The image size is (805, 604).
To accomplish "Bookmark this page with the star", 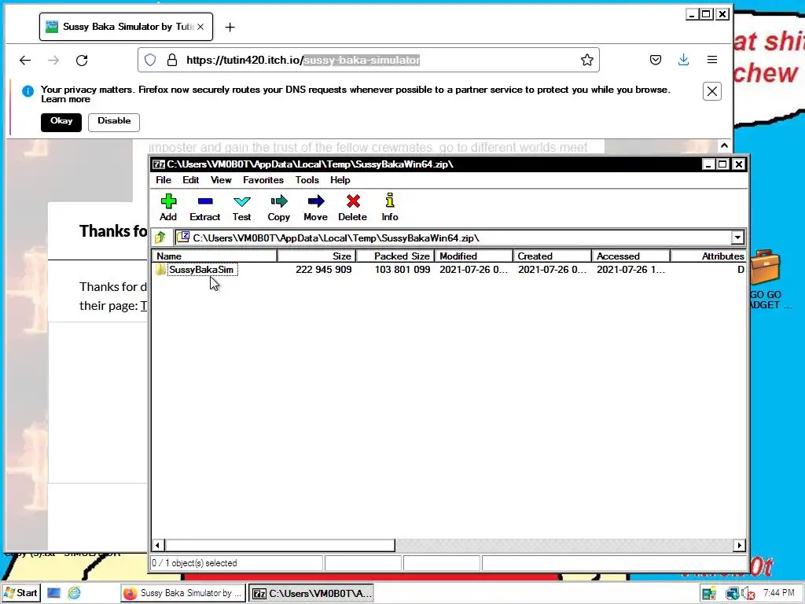I will (x=587, y=60).
